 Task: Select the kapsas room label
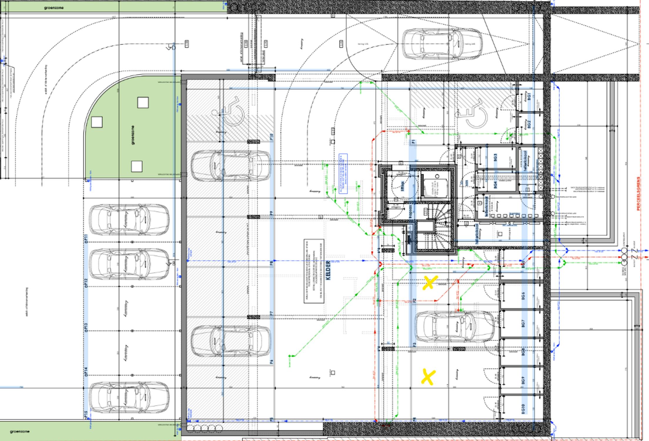tap(411, 211)
